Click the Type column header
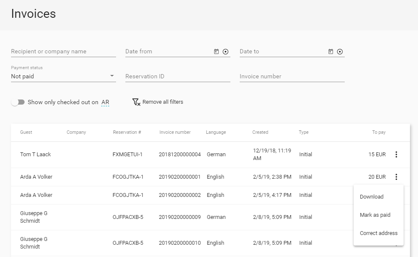This screenshot has height=257, width=418. point(304,132)
